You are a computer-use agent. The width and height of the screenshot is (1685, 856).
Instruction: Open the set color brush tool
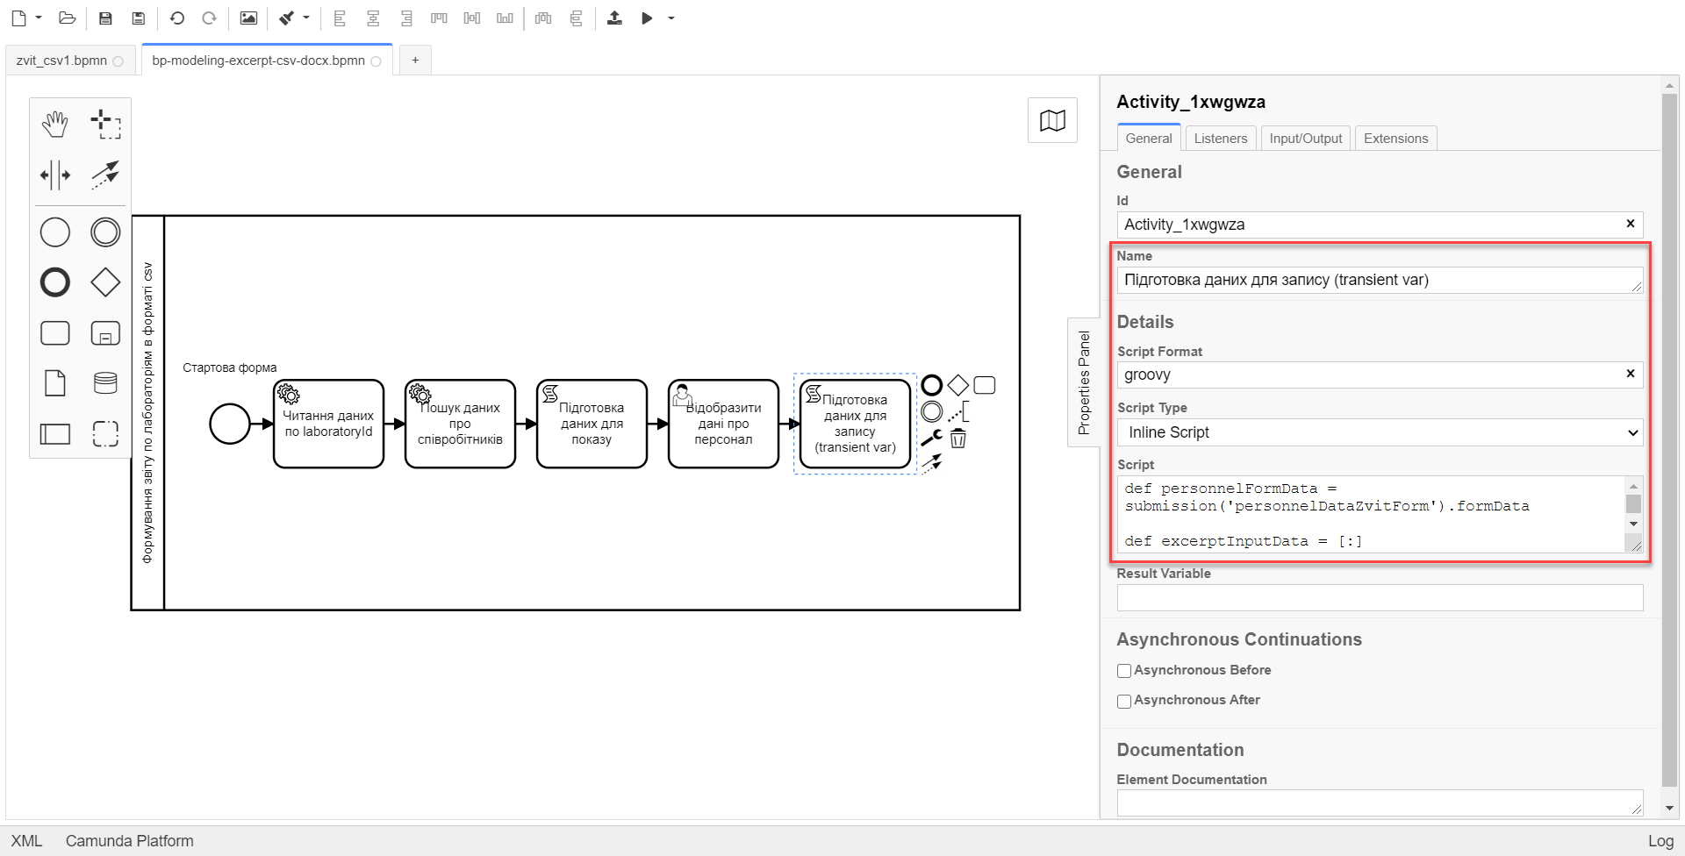pos(287,18)
